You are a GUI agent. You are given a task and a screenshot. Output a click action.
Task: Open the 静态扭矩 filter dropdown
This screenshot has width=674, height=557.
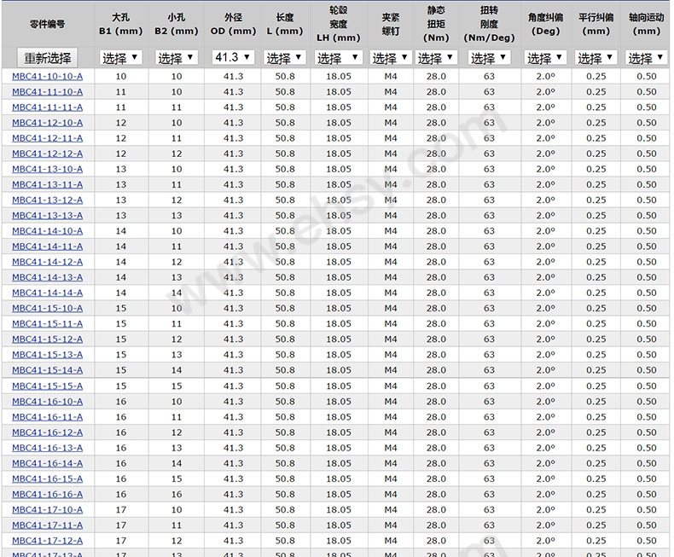[x=436, y=57]
